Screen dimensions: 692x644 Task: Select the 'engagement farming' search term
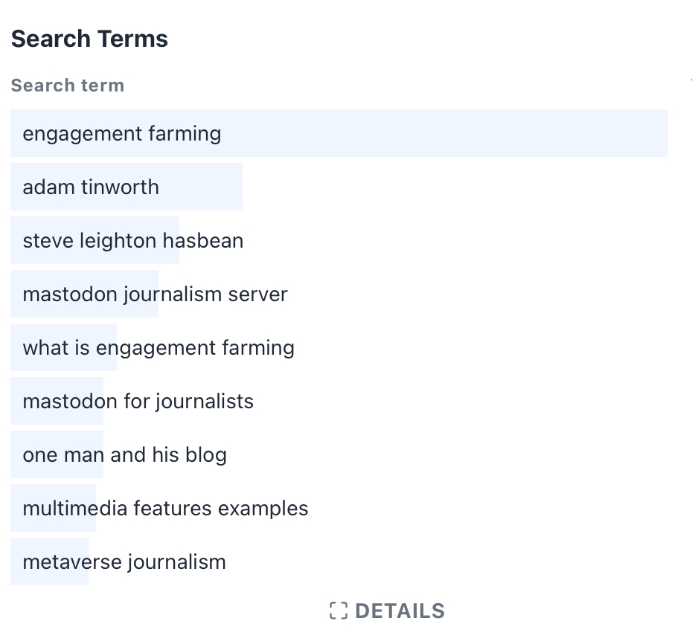tap(122, 134)
